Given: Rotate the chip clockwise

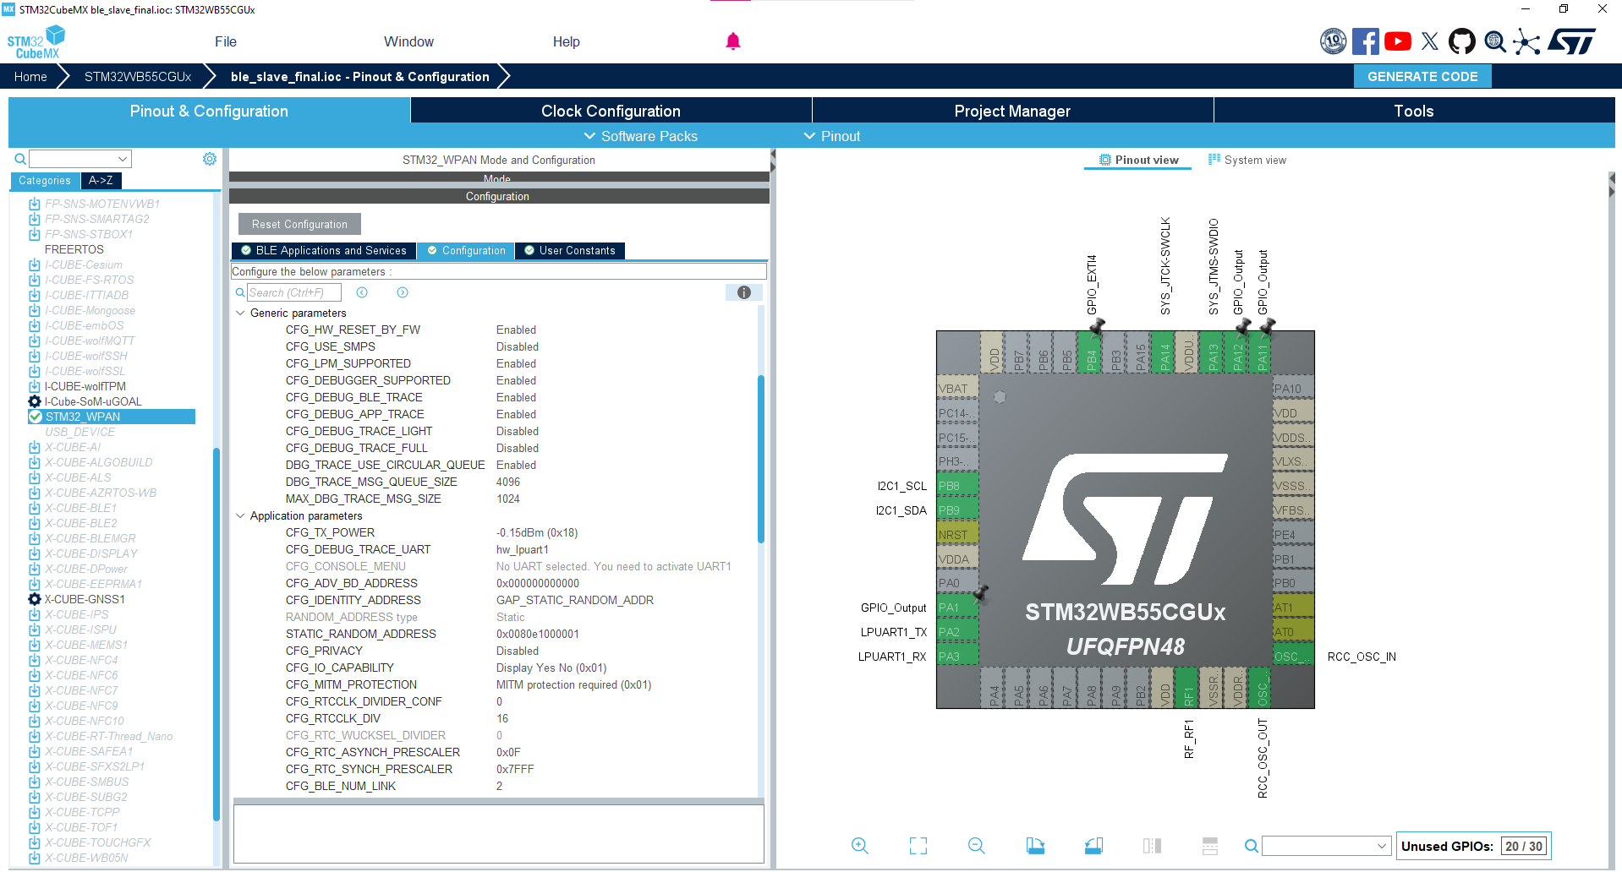Looking at the screenshot, I should (1035, 845).
